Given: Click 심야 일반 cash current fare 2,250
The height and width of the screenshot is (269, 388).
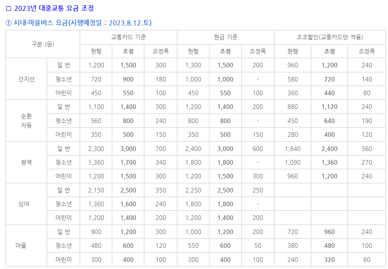Looking at the screenshot, I should (x=193, y=190).
